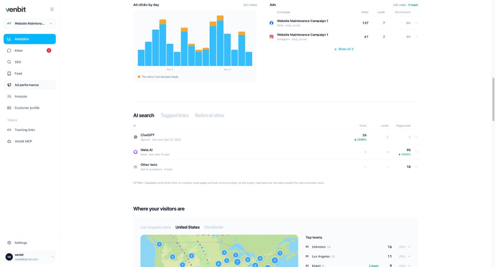Click the 2500% increase under ChatGPT visits

click(x=360, y=140)
